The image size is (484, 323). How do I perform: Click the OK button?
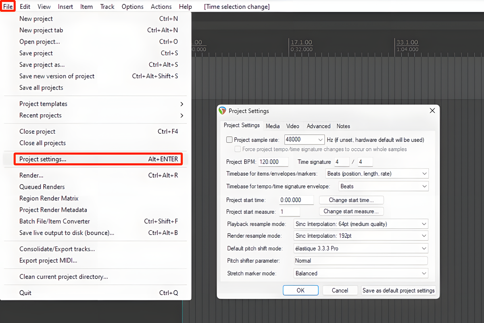[x=300, y=290]
